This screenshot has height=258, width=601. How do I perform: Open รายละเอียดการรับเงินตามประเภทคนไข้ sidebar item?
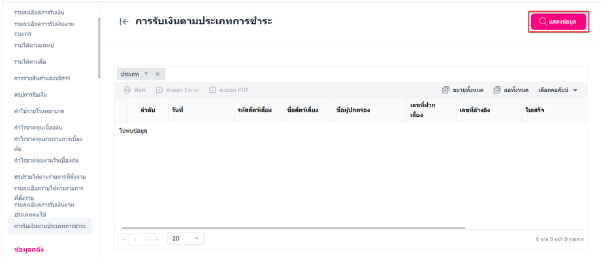coord(44,209)
